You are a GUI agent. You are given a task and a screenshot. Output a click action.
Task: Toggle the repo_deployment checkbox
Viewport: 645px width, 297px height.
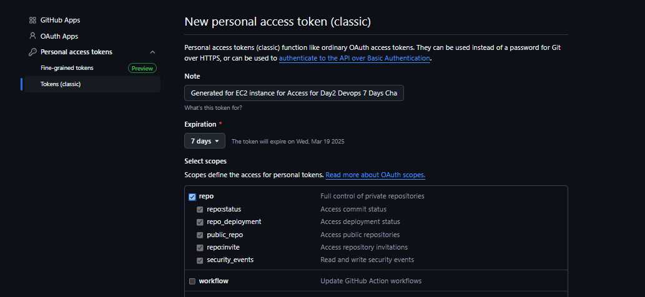click(x=200, y=222)
